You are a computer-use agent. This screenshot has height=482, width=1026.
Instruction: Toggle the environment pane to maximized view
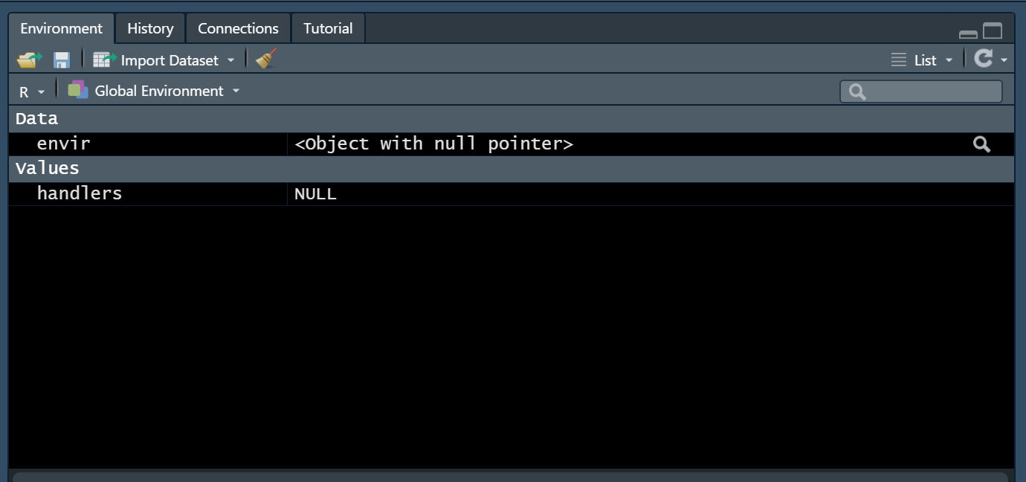pos(993,31)
